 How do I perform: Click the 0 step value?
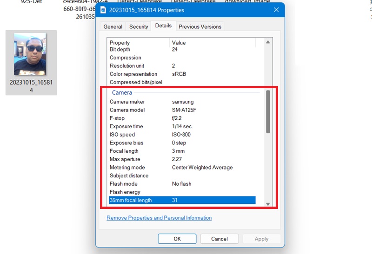pyautogui.click(x=179, y=143)
